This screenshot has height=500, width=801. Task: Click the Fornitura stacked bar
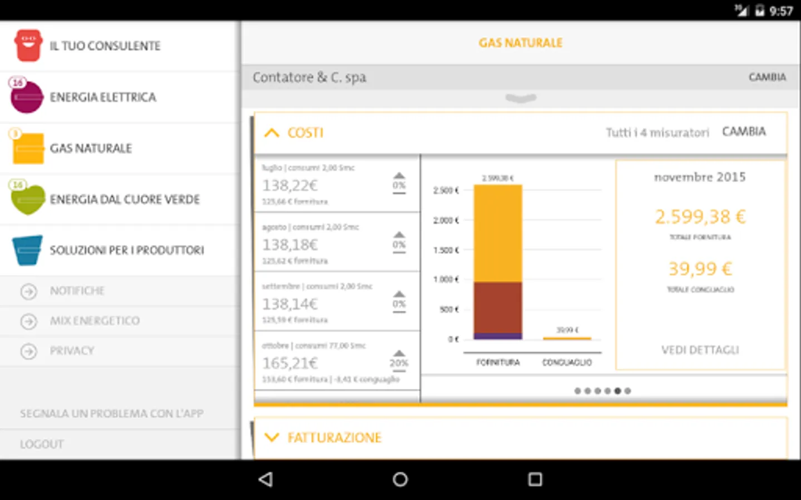tap(498, 262)
